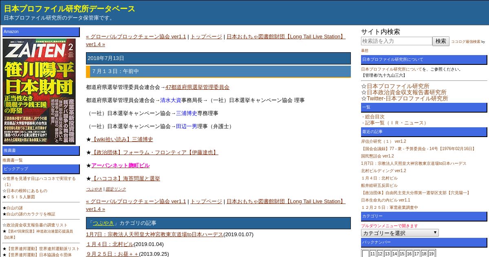Select back number 18

[424, 254]
